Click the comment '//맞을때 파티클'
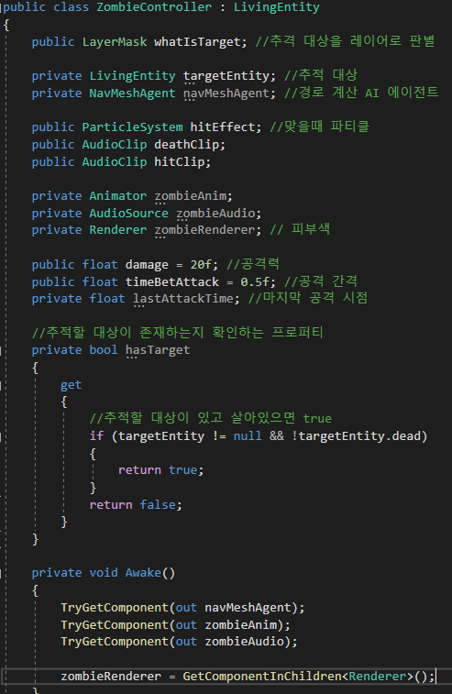Viewport: 452px width, 694px height. tap(320, 127)
